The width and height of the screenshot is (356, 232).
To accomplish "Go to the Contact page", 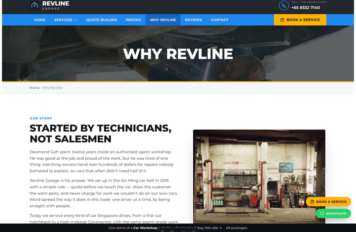I will (x=219, y=20).
